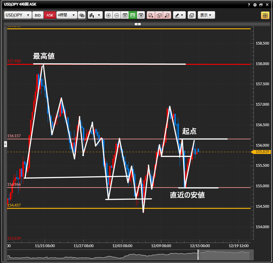Click the zoom out (minus) chart button
The height and width of the screenshot is (263, 273).
[117, 15]
